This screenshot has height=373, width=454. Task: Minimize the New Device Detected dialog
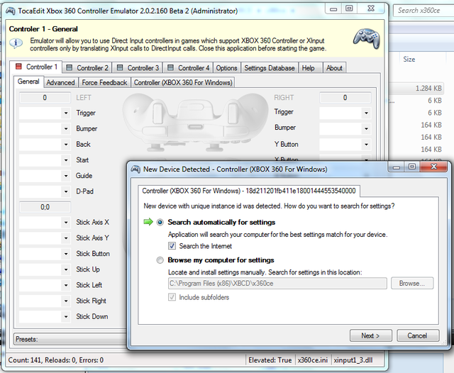tap(396, 167)
